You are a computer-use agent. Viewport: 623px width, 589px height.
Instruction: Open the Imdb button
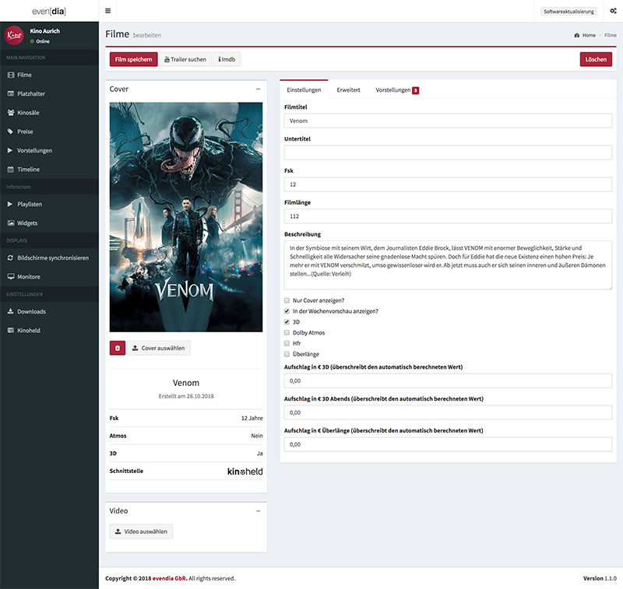(x=227, y=60)
